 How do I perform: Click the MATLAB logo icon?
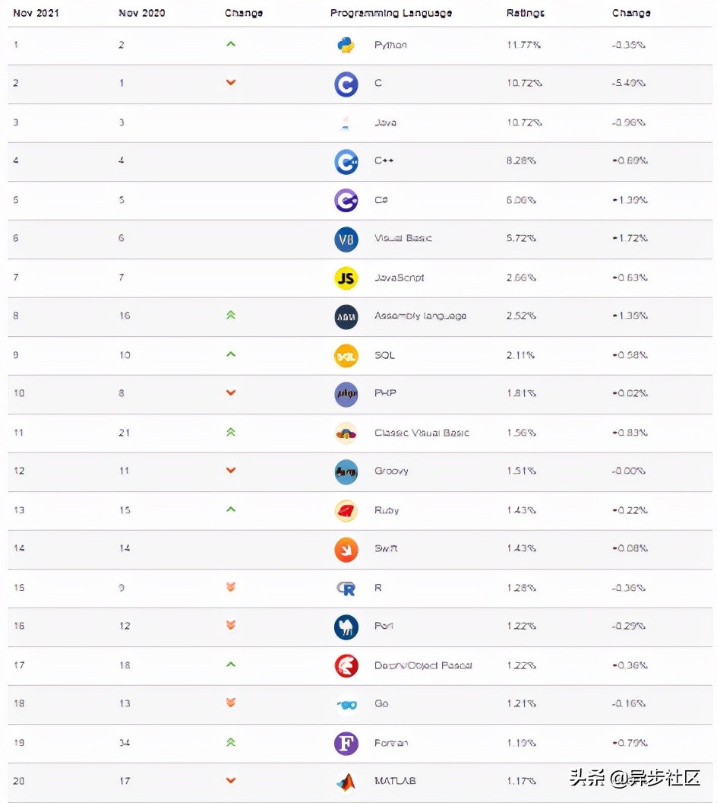pos(346,782)
